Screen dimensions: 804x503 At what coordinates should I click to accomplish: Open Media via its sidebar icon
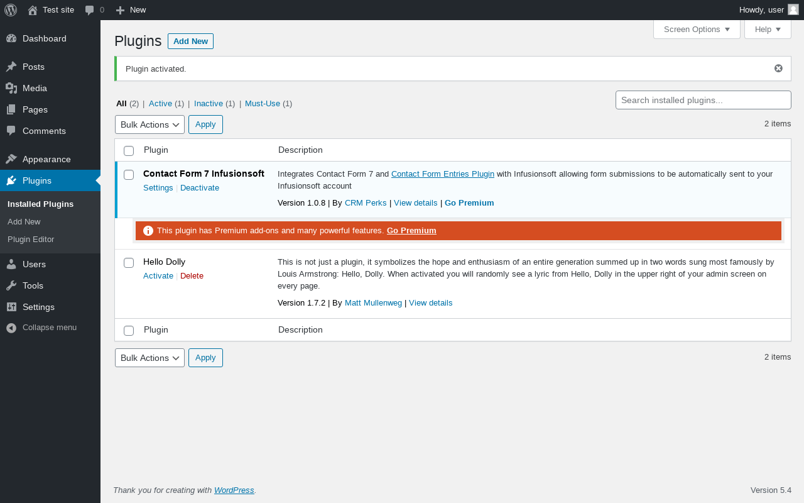point(11,88)
